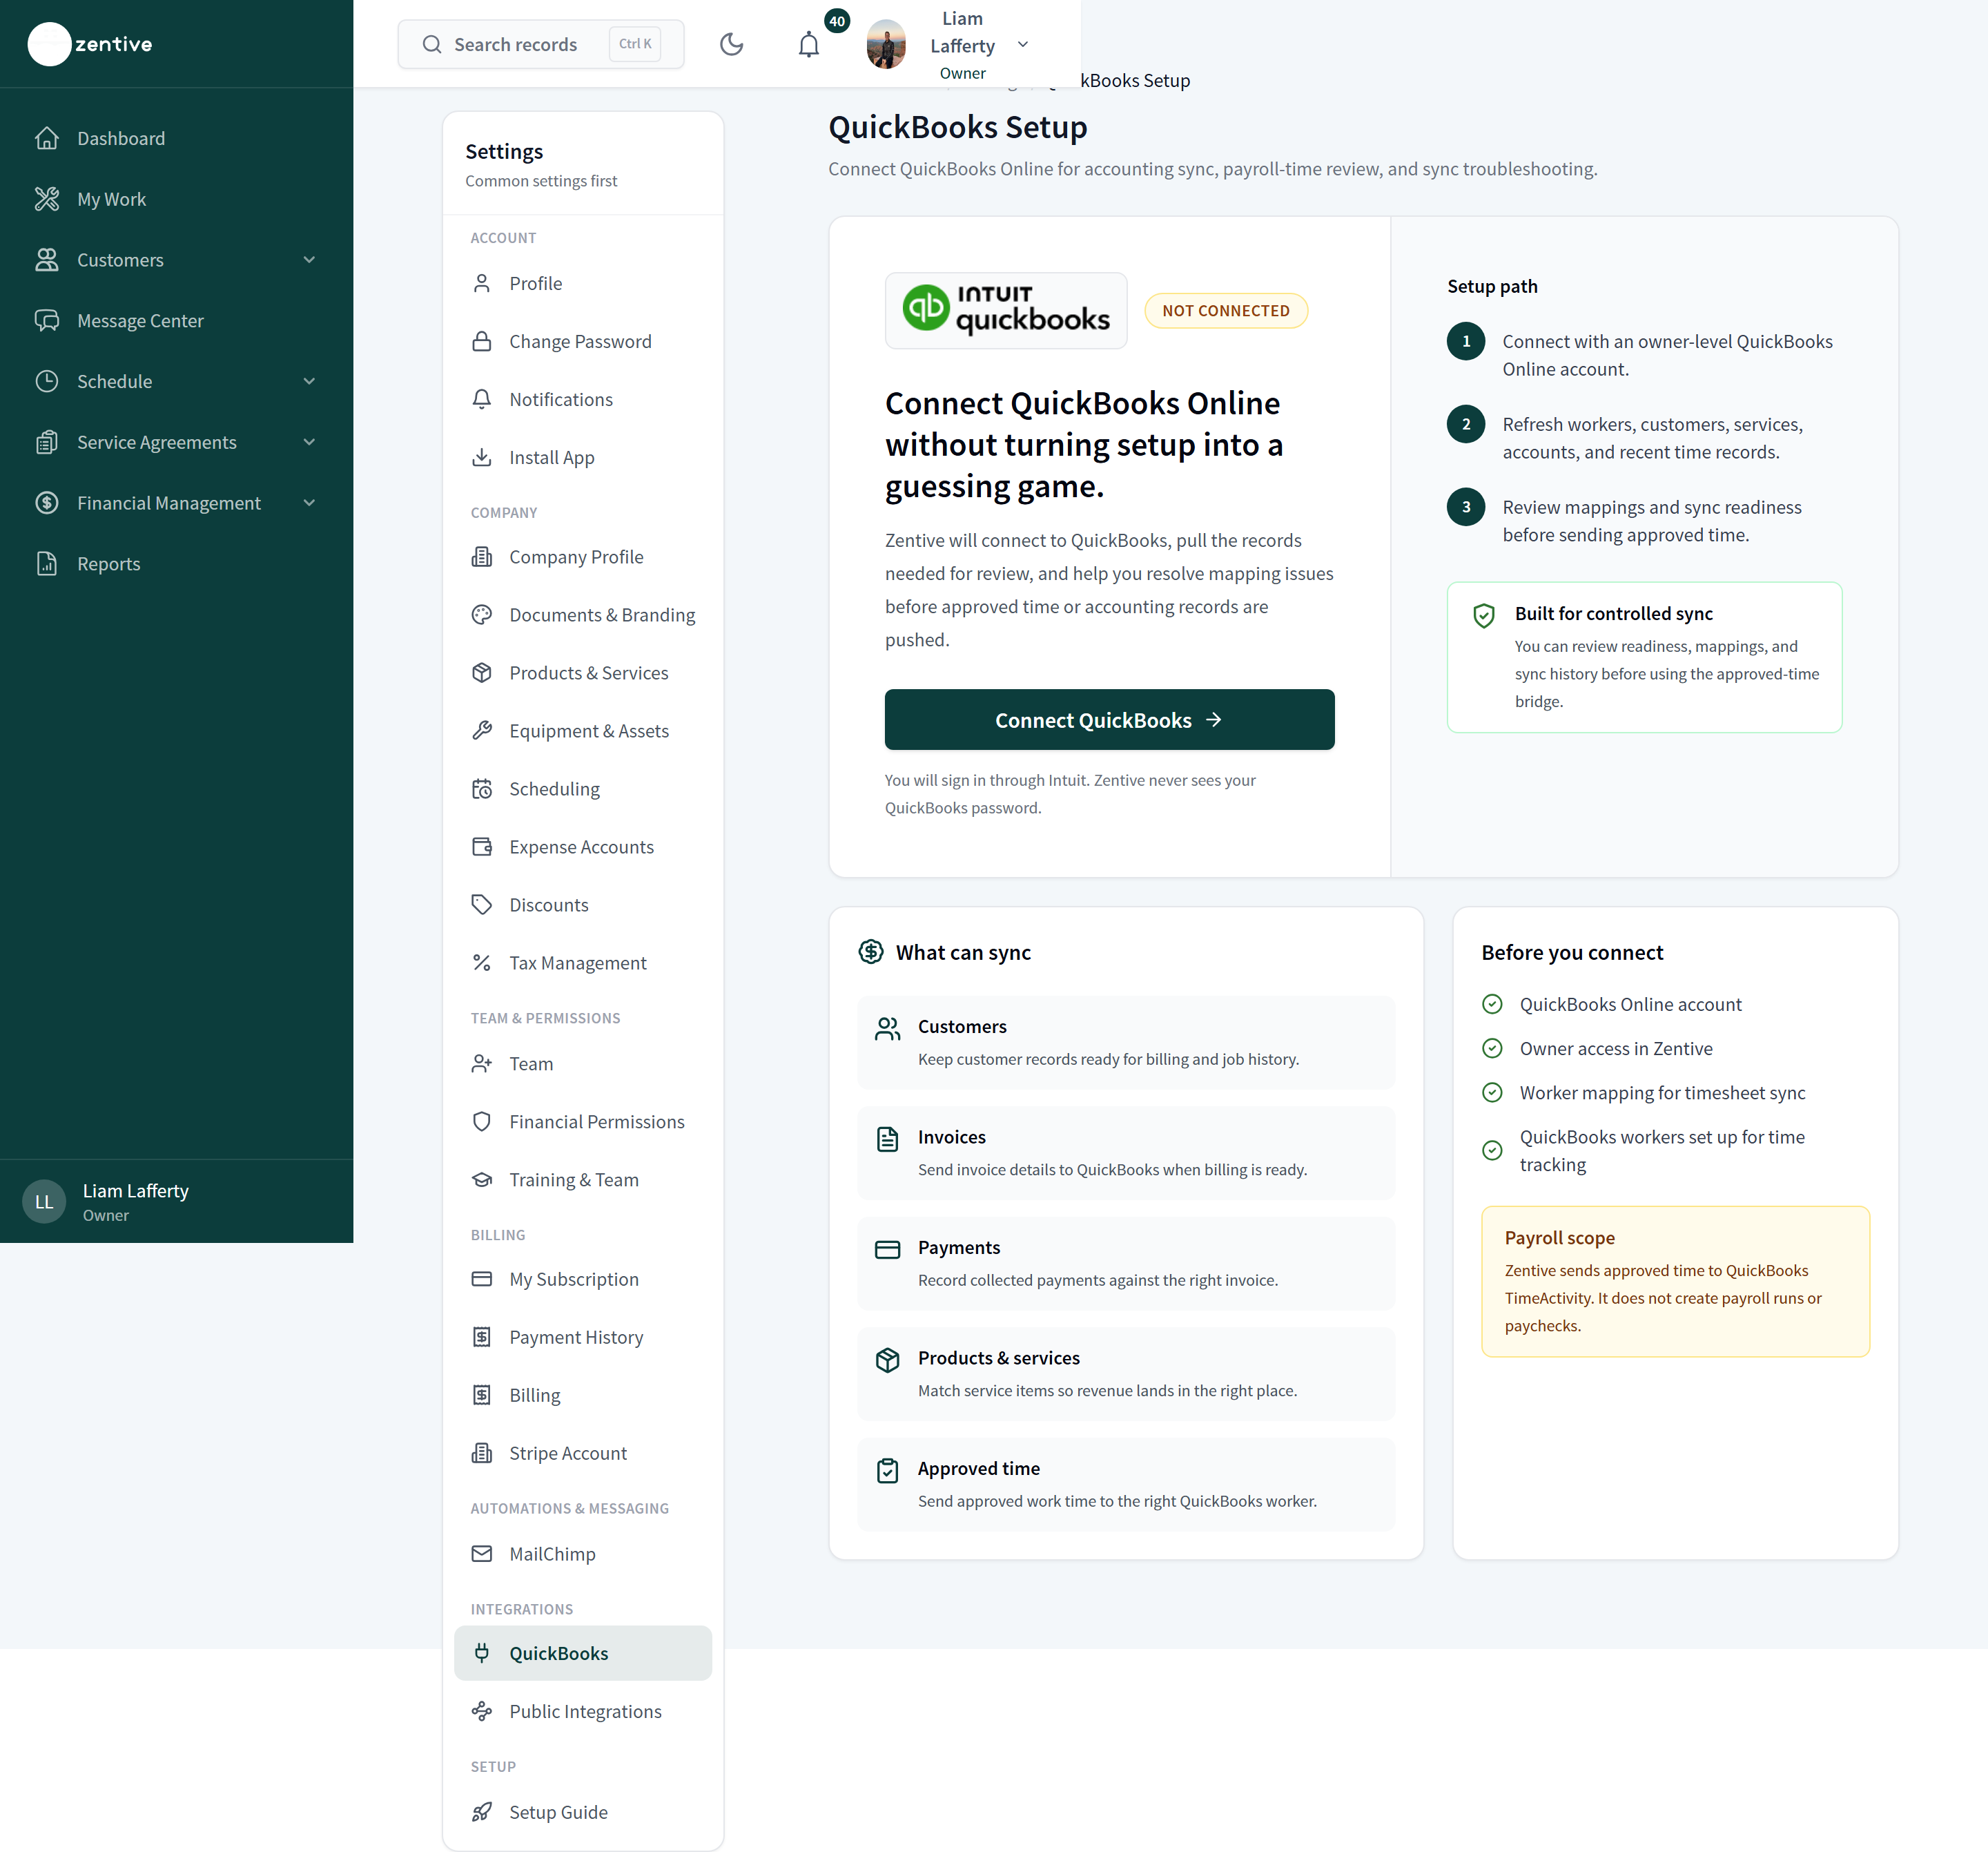The width and height of the screenshot is (1988, 1852).
Task: Click Tax Management percent icon
Action: (x=482, y=963)
